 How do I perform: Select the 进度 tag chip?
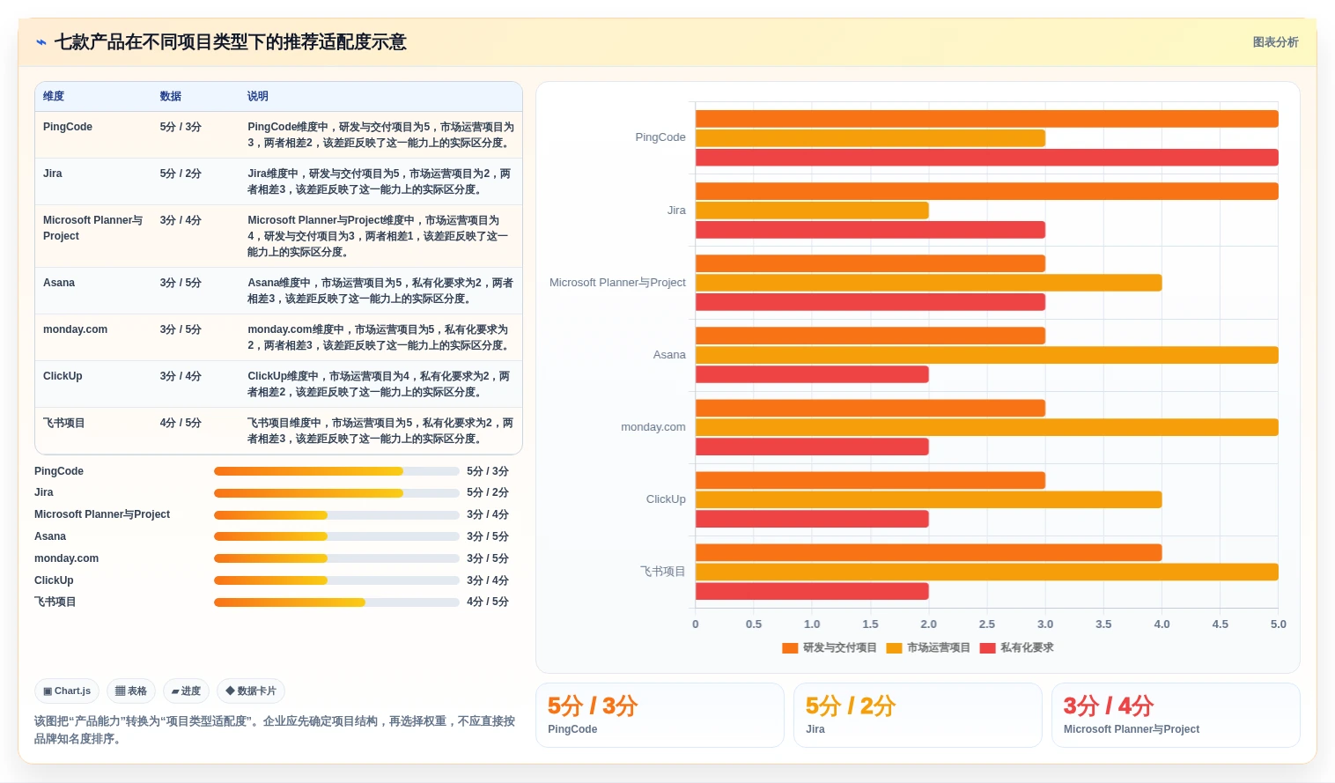[186, 691]
